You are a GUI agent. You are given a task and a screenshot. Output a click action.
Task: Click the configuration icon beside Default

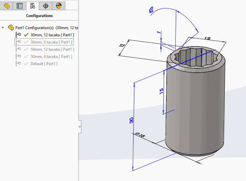point(18,63)
